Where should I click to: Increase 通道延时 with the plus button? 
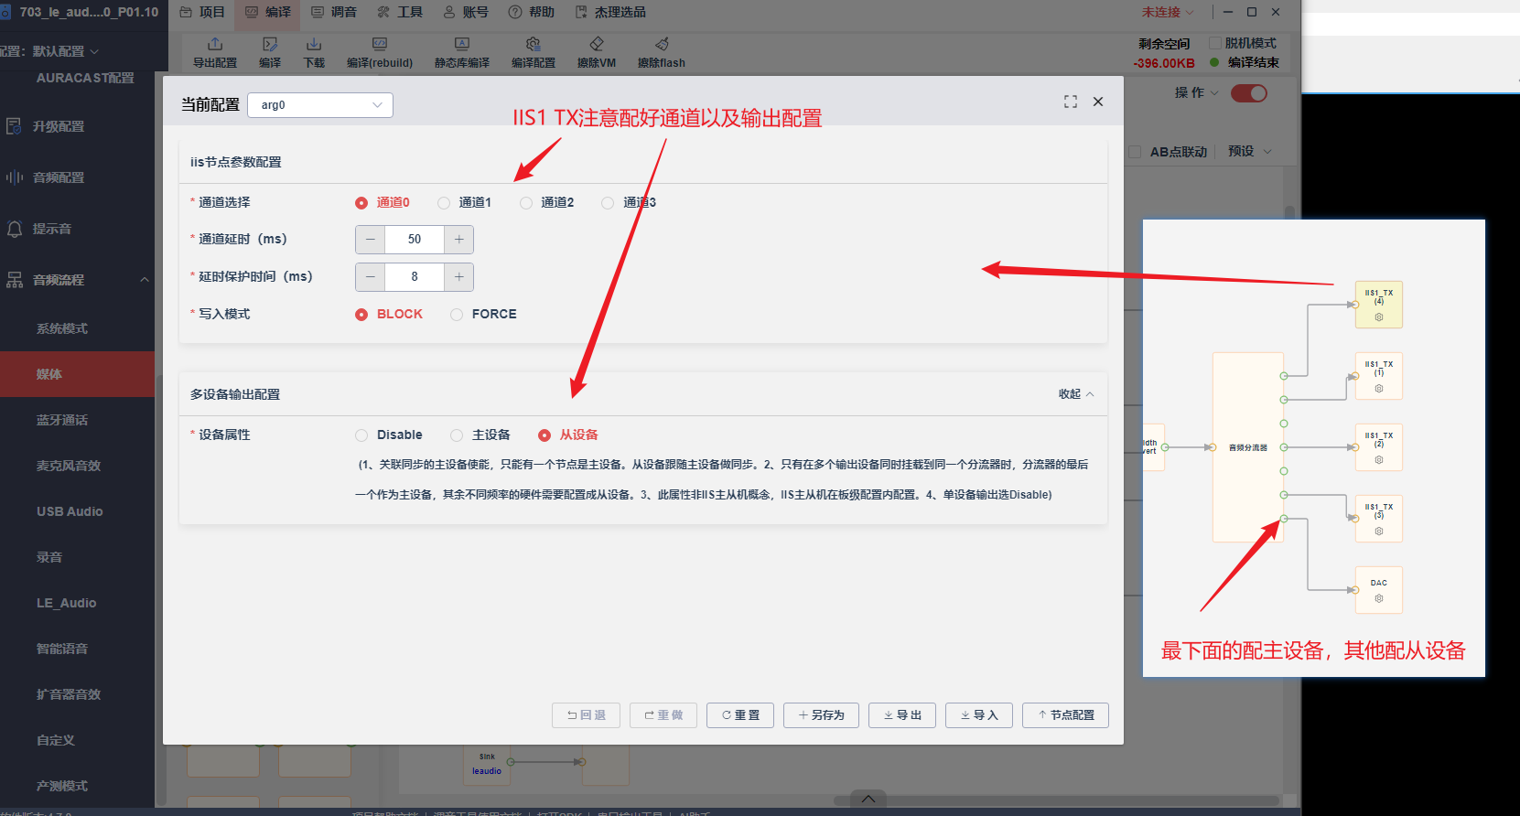[x=458, y=240]
